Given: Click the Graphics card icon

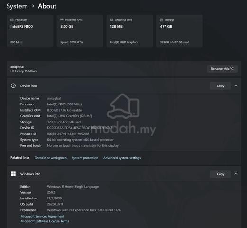Looking at the screenshot, I should pos(111,19).
